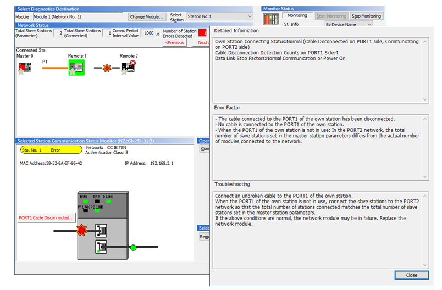Open the By Device Name dropdown
This screenshot has height=290, width=442.
point(349,24)
